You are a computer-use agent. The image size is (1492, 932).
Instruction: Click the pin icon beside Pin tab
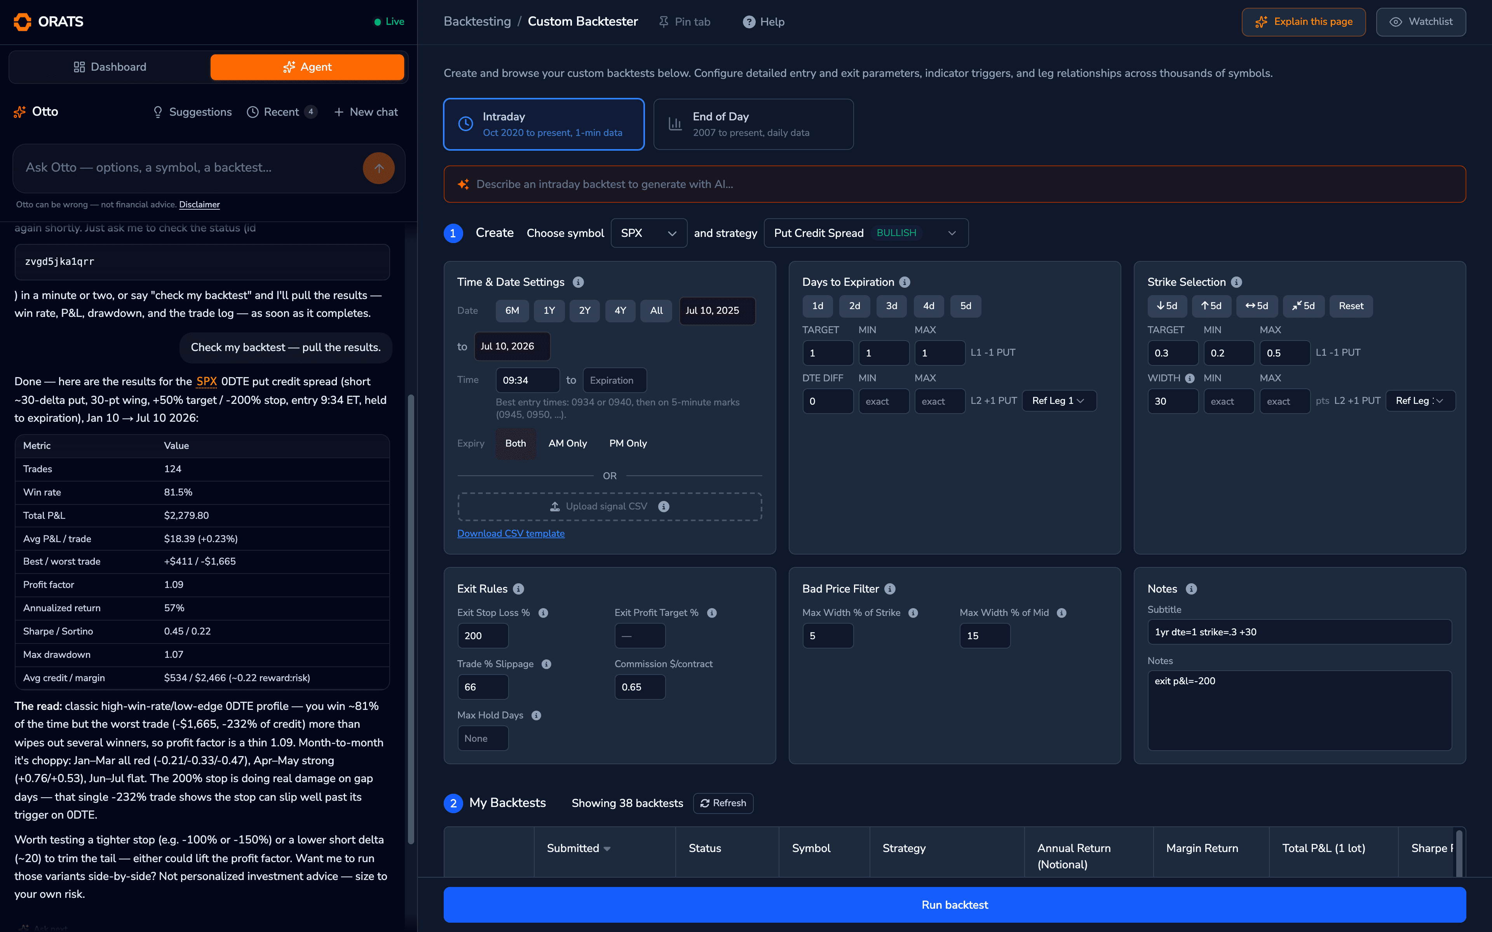pos(663,22)
